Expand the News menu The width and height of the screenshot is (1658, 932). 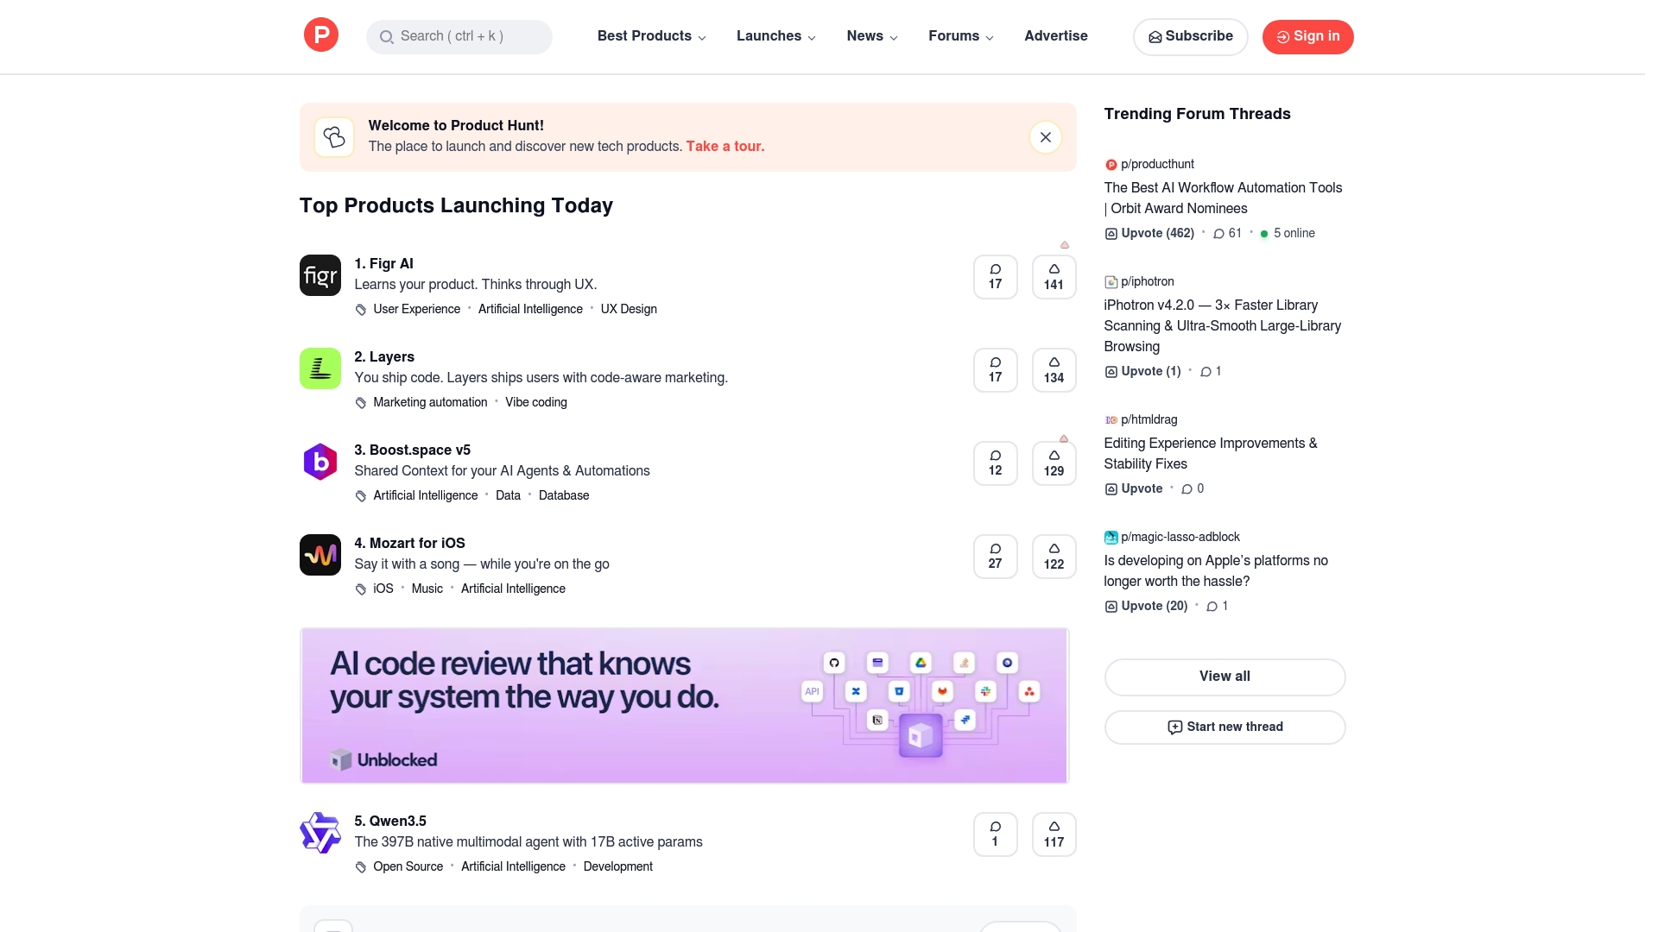(x=872, y=36)
